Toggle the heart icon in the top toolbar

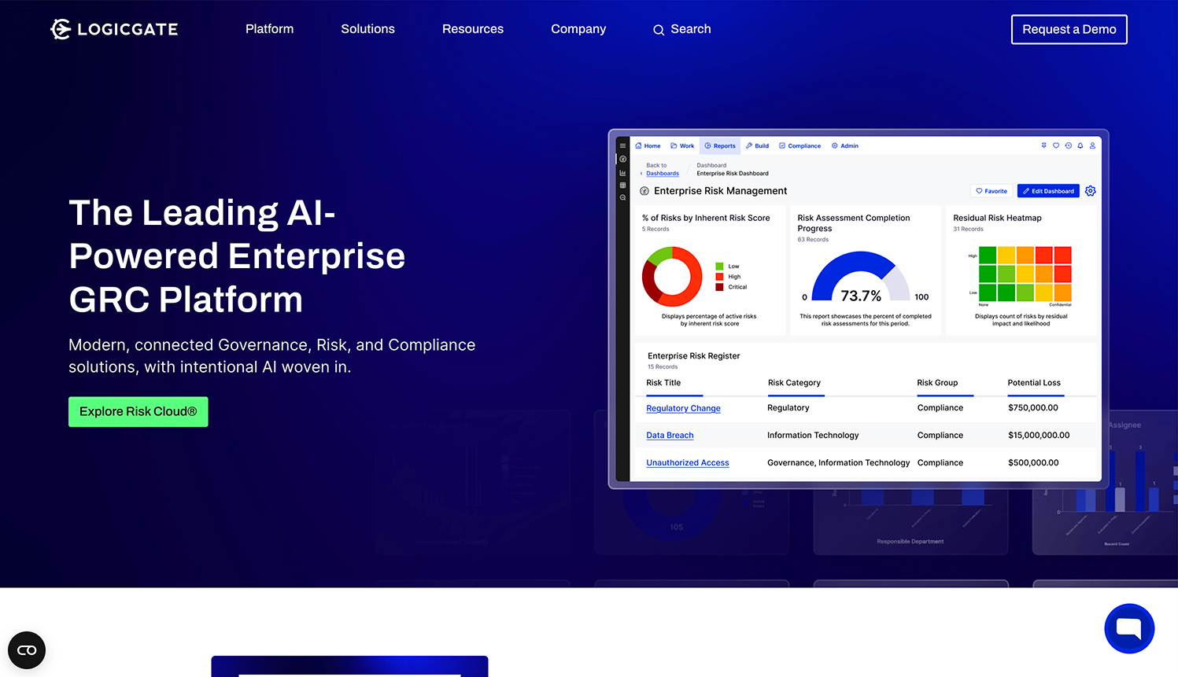[1056, 145]
